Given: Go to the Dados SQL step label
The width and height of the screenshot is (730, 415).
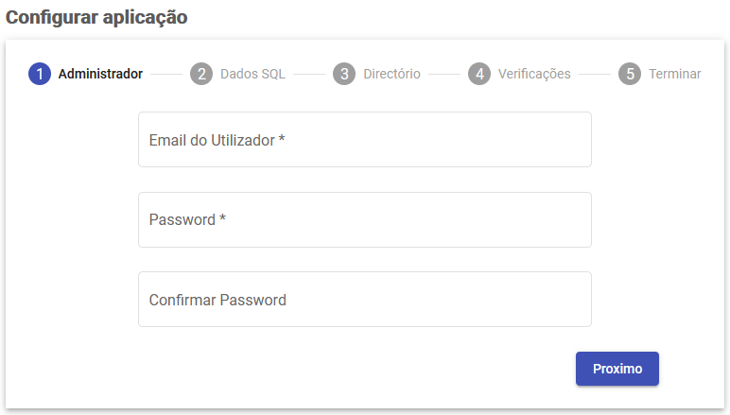Looking at the screenshot, I should click(252, 74).
